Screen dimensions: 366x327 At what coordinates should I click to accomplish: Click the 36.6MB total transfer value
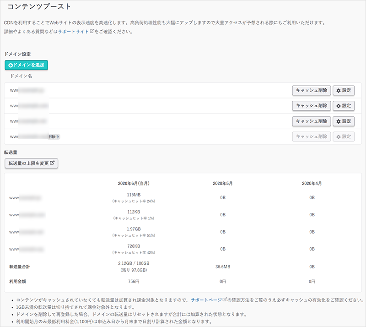222,266
